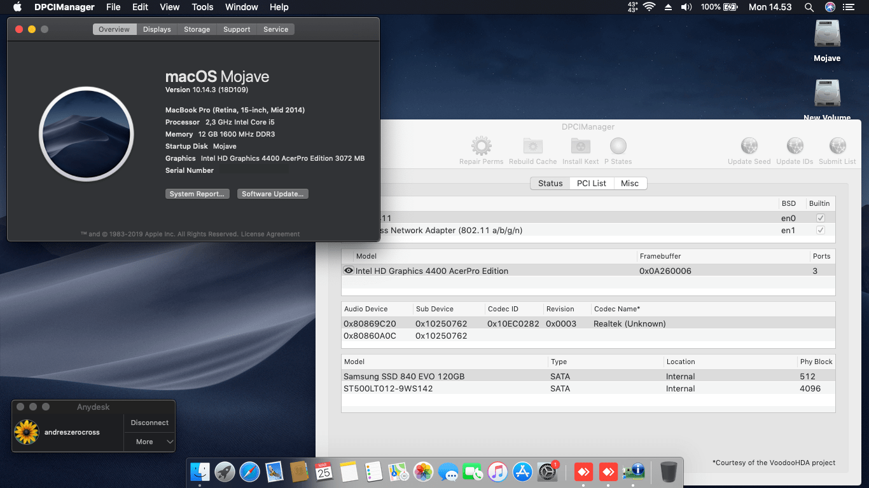
Task: Open the DPCIManager icon in the Dock
Action: coord(634,471)
